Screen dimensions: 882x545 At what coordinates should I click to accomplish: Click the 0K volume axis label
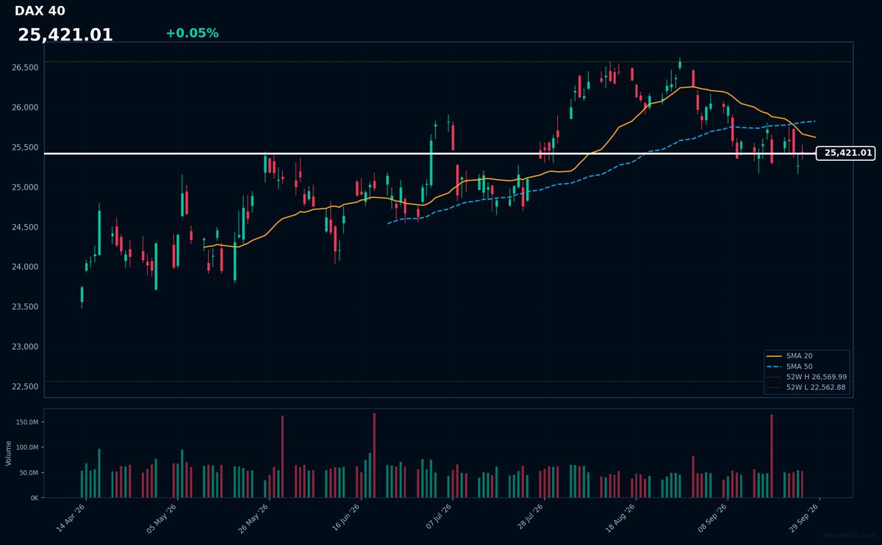point(34,498)
